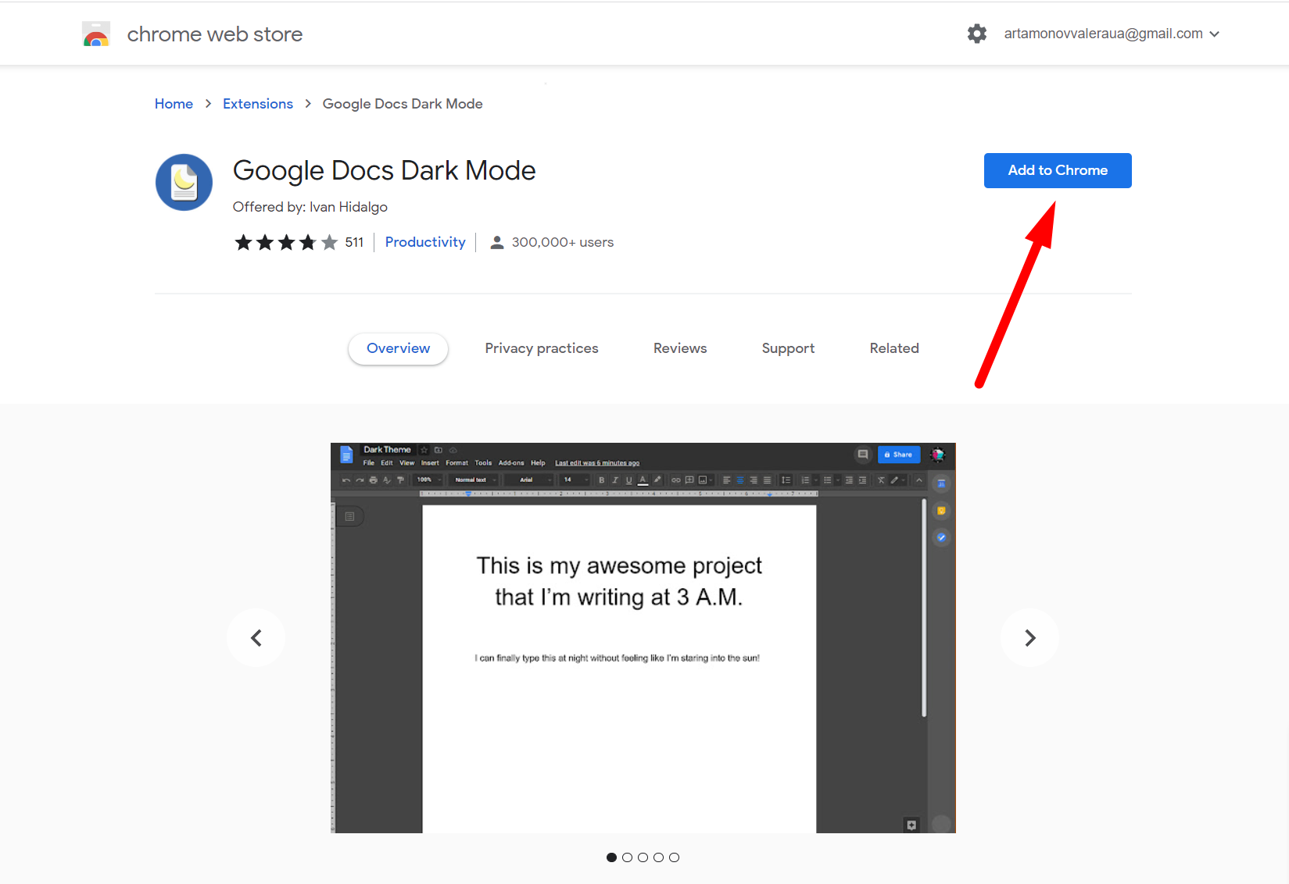Click the users person icon
The height and width of the screenshot is (884, 1289).
(x=496, y=243)
